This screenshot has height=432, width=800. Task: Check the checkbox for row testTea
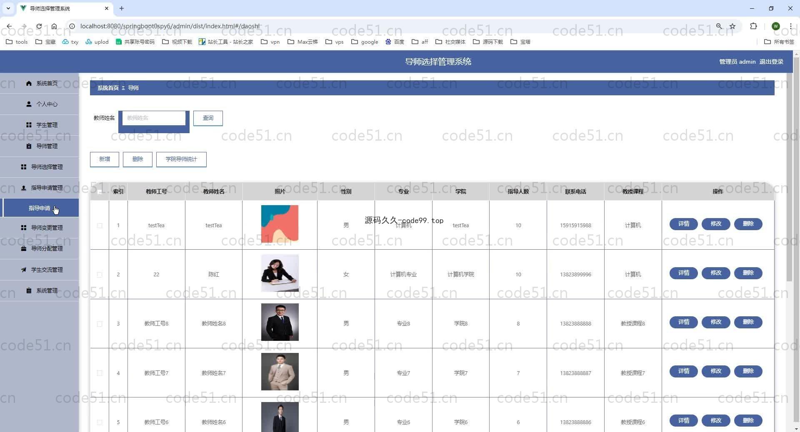(100, 226)
